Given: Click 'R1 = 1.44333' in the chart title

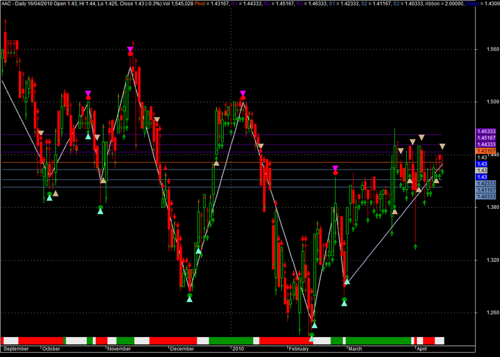Looking at the screenshot, I should coord(246,4).
